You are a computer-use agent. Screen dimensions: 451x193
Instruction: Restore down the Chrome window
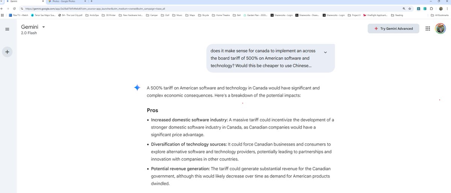pos(439,2)
